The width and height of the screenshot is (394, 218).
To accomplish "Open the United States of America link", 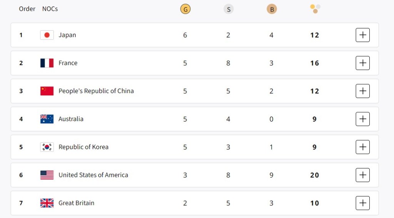I will [93, 175].
